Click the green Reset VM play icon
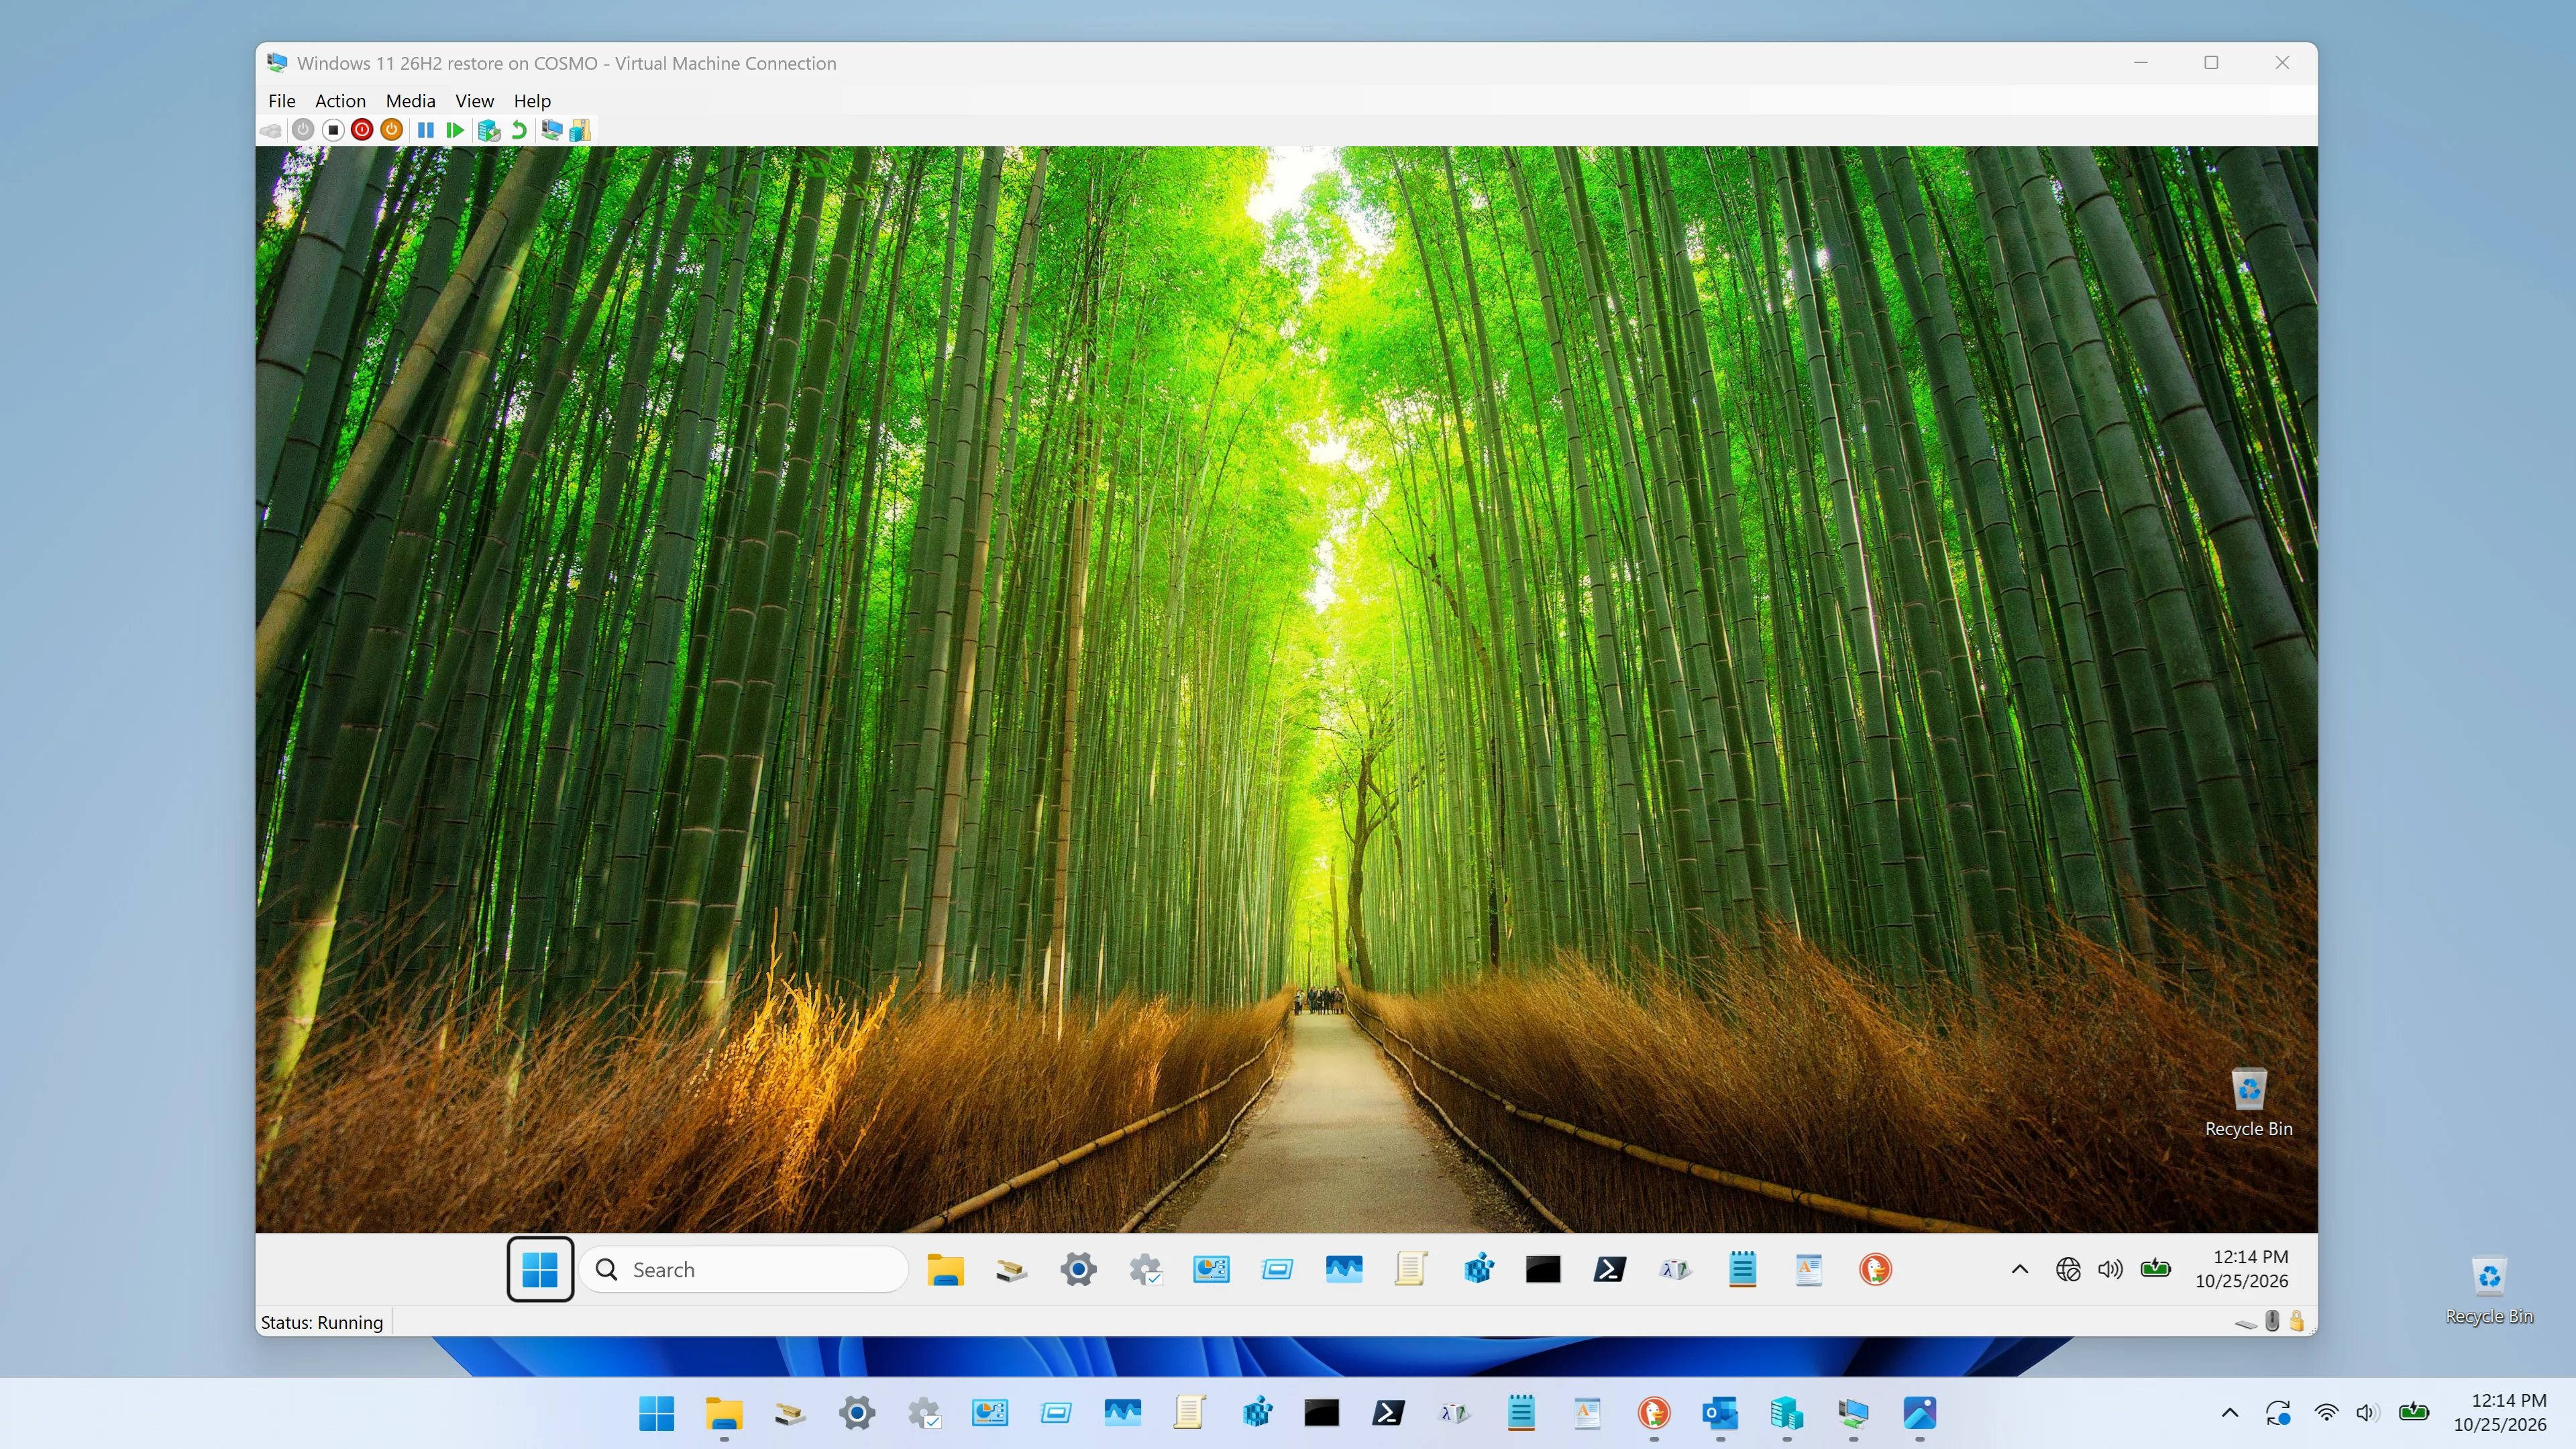 click(x=455, y=130)
